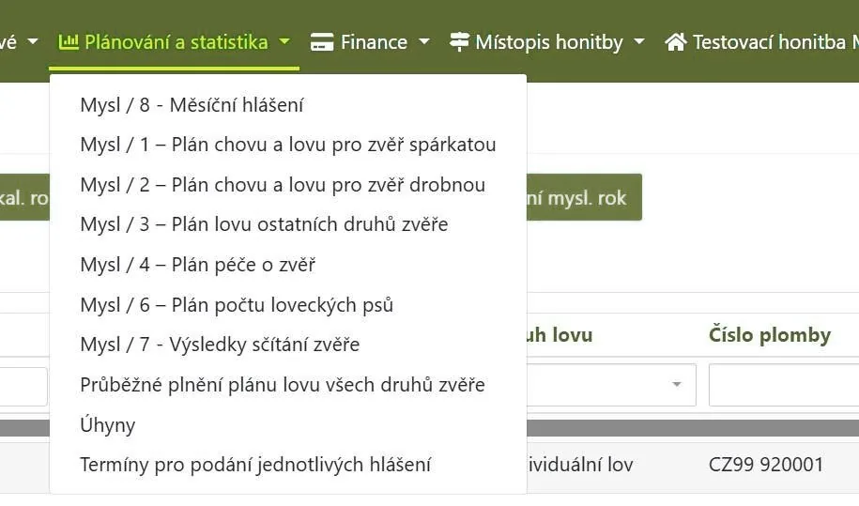Open Mysl / 1 plan for zvěř spárkatou
The image size is (859, 506).
coord(288,145)
